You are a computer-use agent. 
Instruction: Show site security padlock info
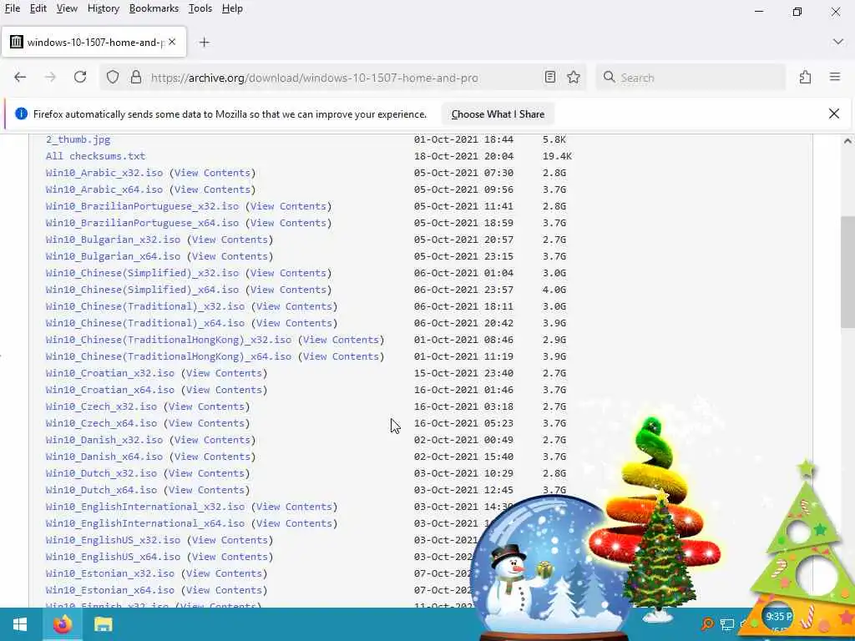coord(136,78)
